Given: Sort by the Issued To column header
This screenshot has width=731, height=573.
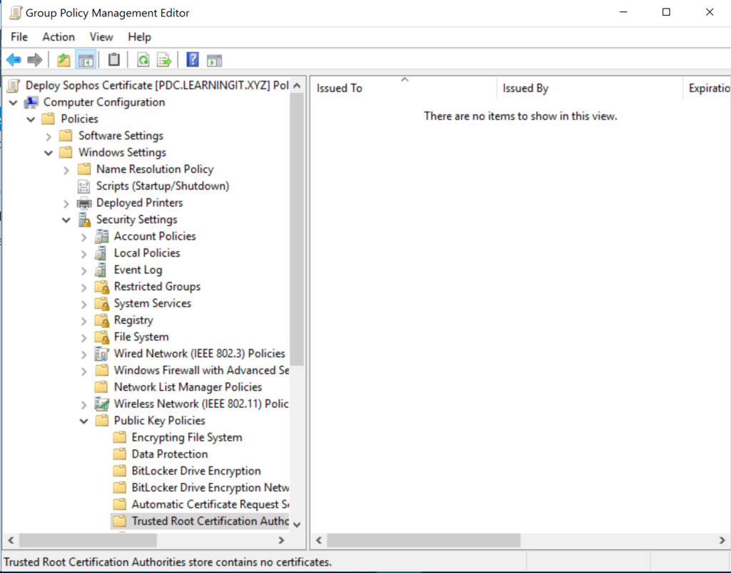Looking at the screenshot, I should 404,88.
